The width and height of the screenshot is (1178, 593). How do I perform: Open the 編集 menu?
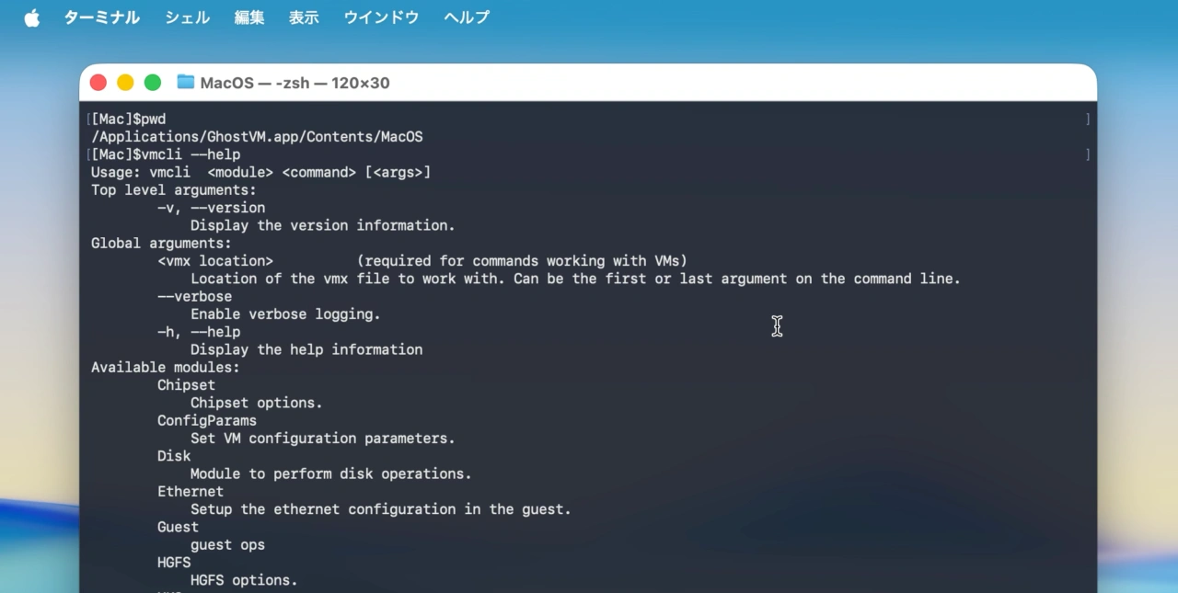[x=249, y=17]
